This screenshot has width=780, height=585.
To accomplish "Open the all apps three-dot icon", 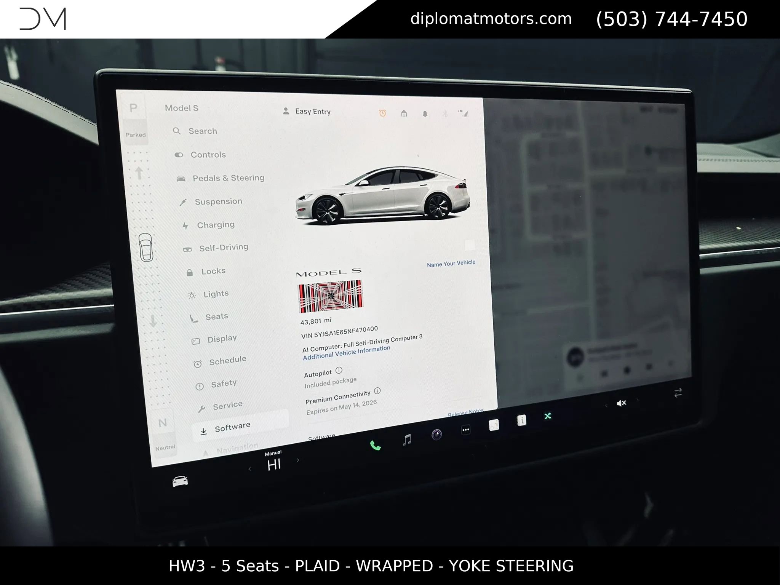I will point(465,430).
